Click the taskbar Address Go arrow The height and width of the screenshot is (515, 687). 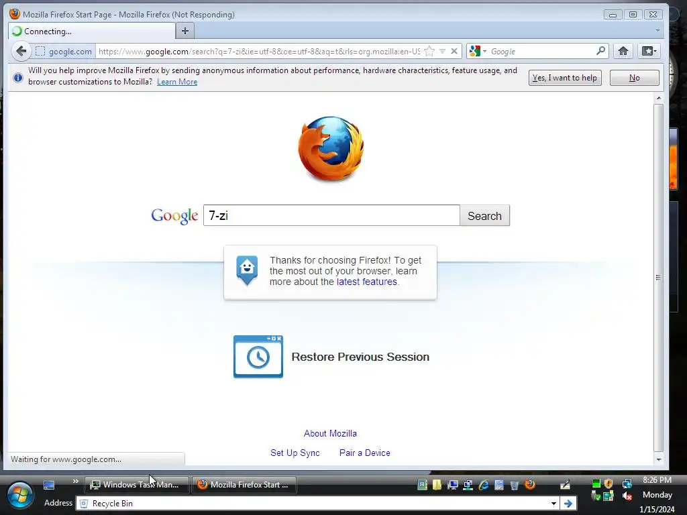568,503
